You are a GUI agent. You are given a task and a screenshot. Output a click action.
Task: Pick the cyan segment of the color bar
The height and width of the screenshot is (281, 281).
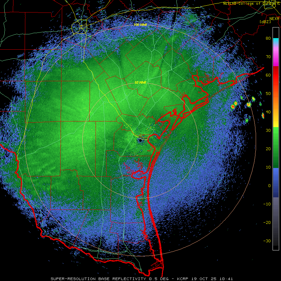tap(276, 41)
